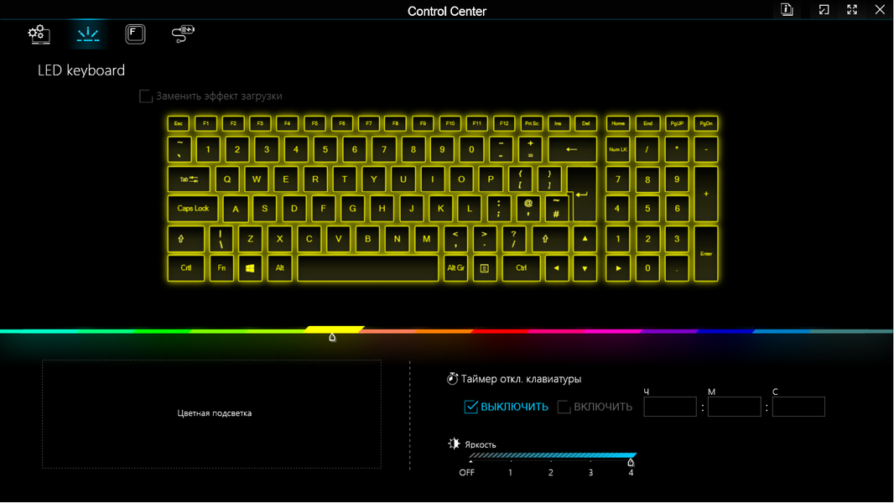894x503 pixels.
Task: Click the right arrow key
Action: pos(618,268)
